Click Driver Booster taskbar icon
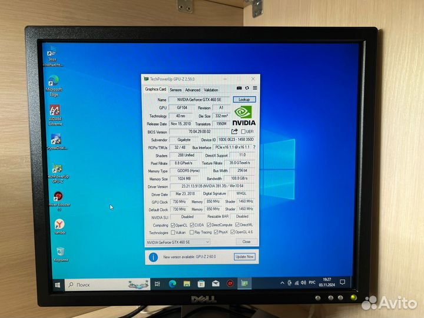 pyautogui.click(x=230, y=283)
